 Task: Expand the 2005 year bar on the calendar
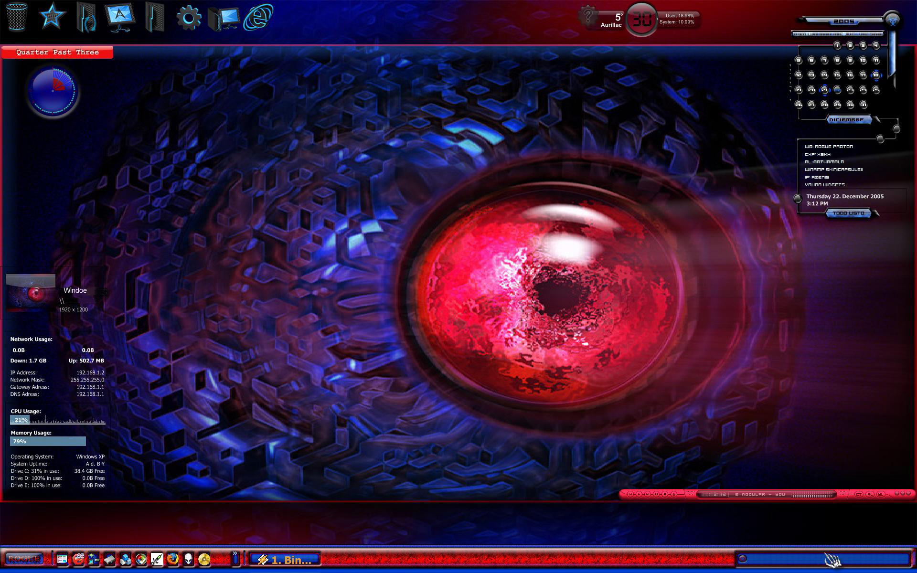(x=843, y=21)
